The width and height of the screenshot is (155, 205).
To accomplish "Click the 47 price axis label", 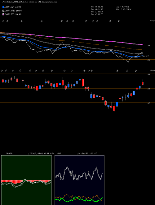I will pos(149,103).
